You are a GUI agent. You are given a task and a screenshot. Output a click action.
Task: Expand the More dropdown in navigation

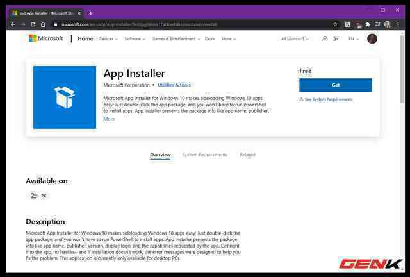[x=229, y=39]
